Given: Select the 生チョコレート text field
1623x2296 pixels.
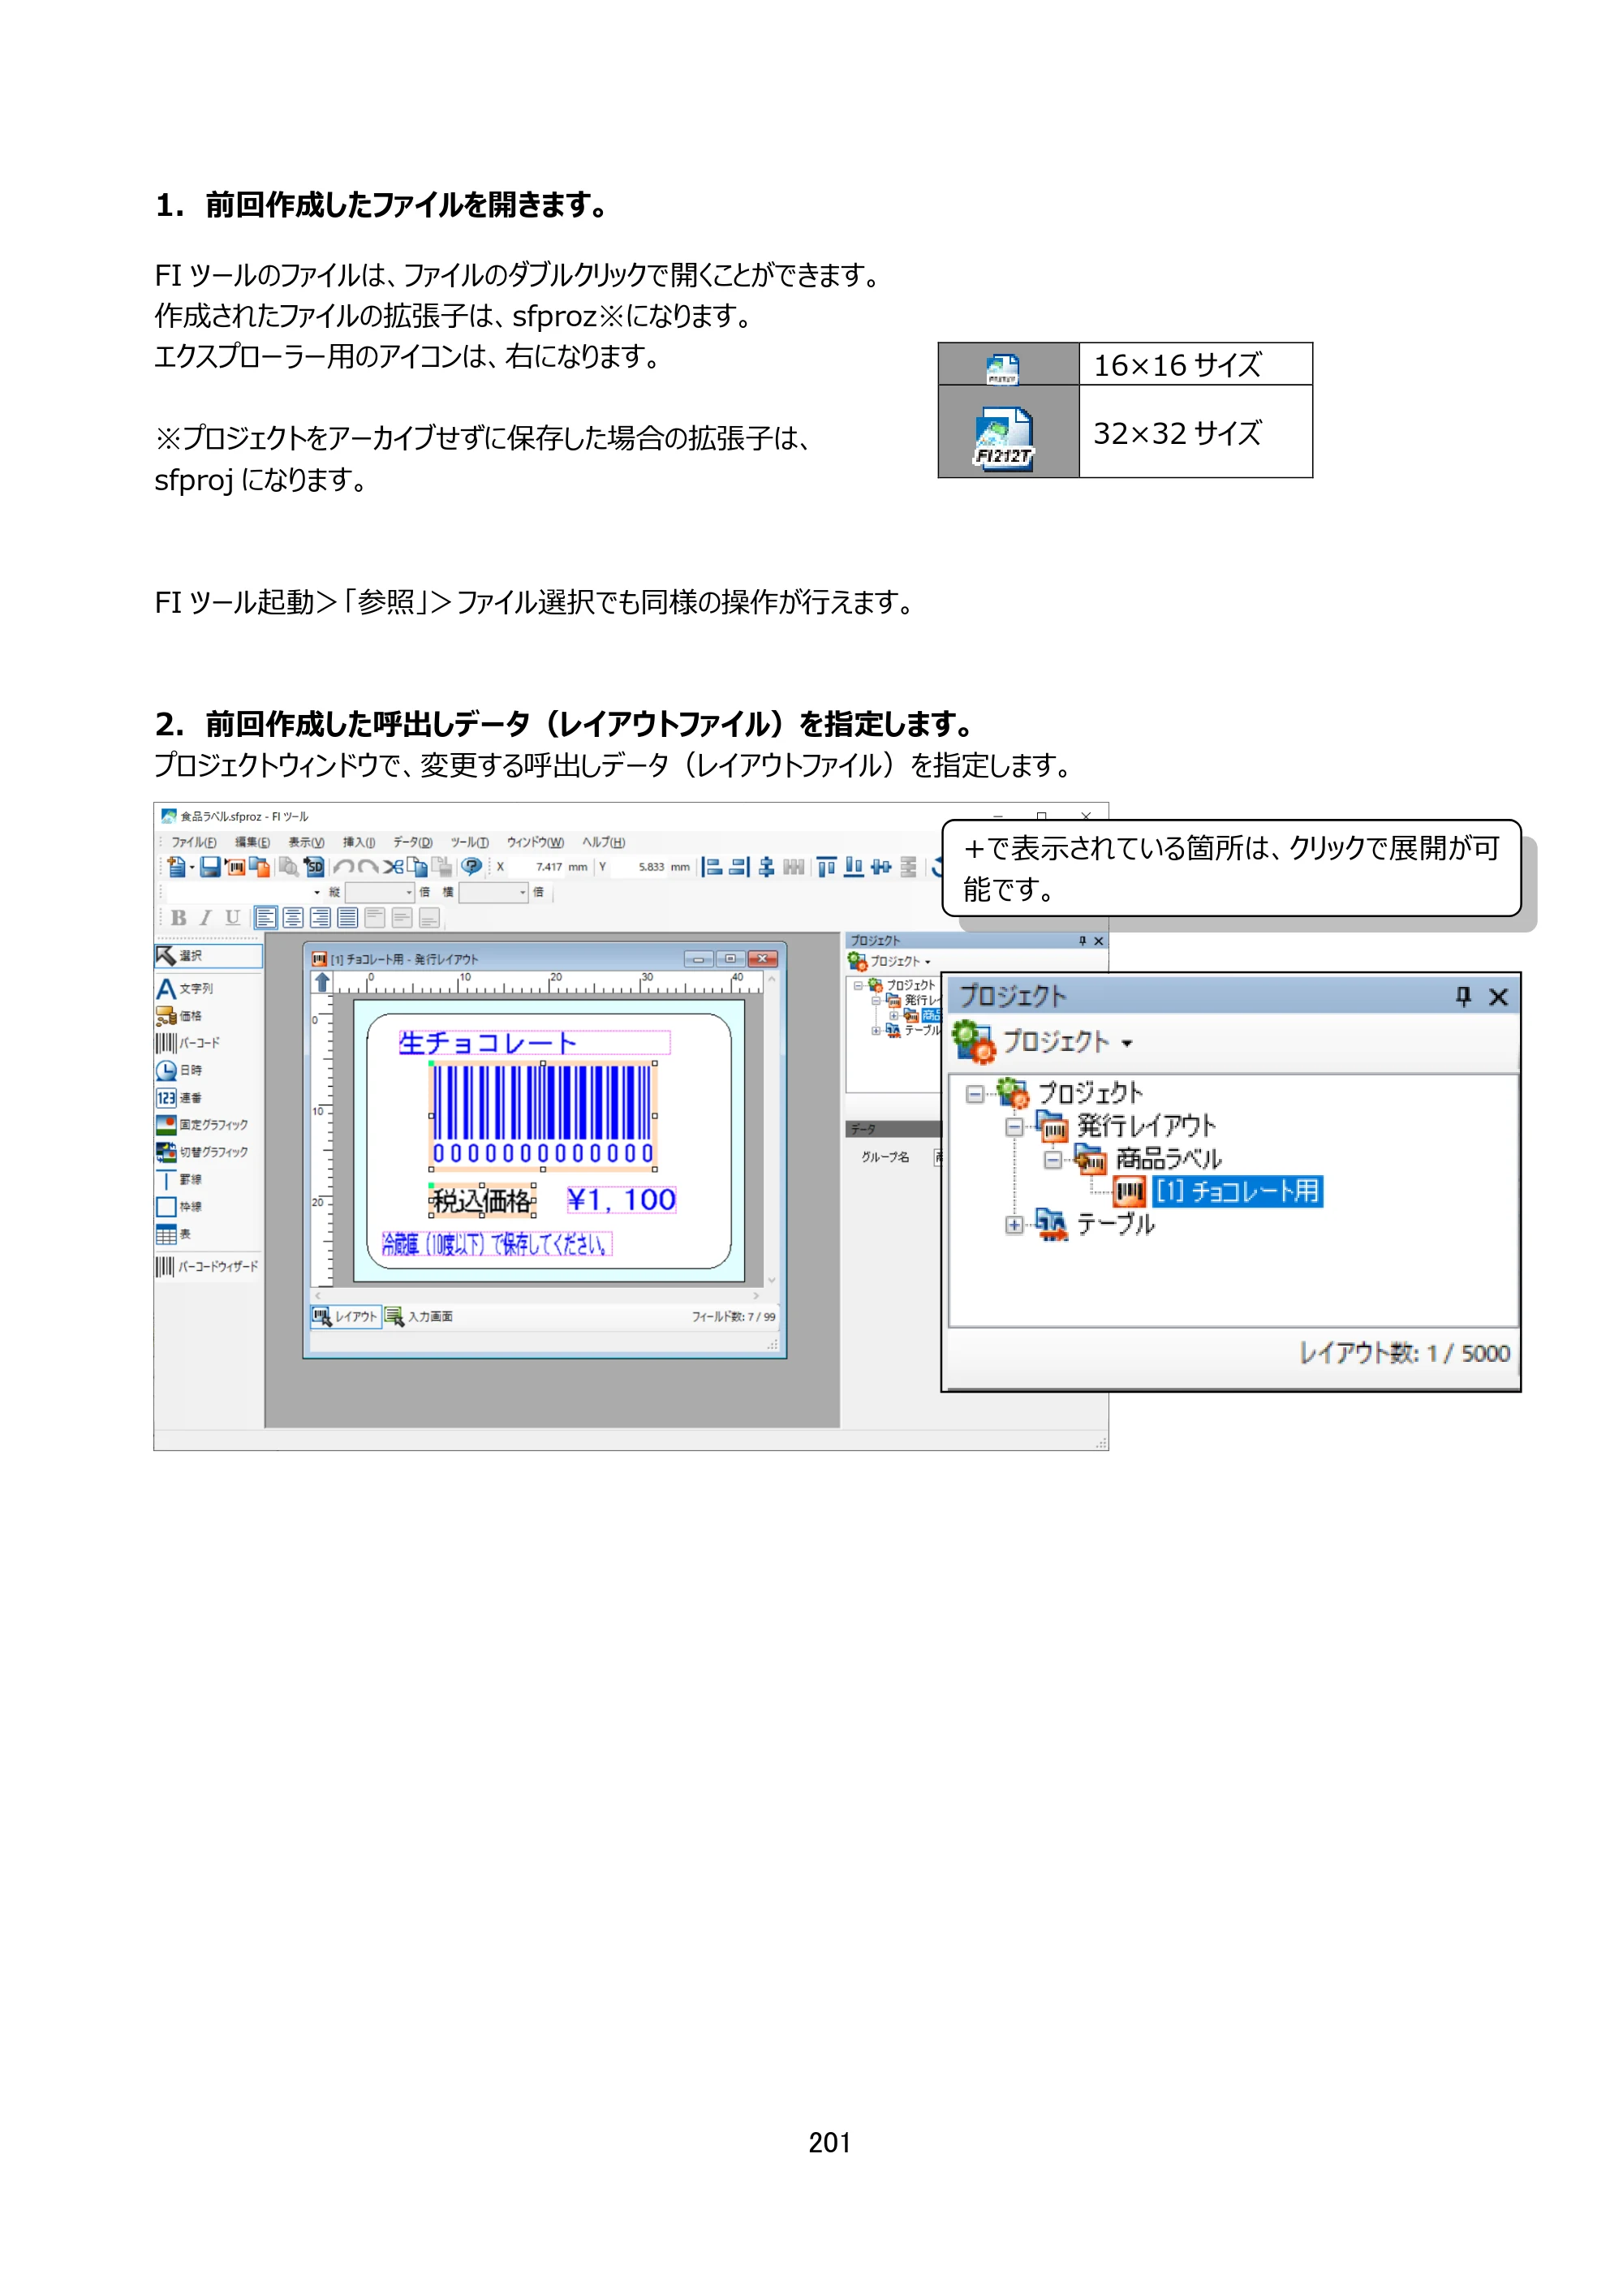Looking at the screenshot, I should point(534,1043).
